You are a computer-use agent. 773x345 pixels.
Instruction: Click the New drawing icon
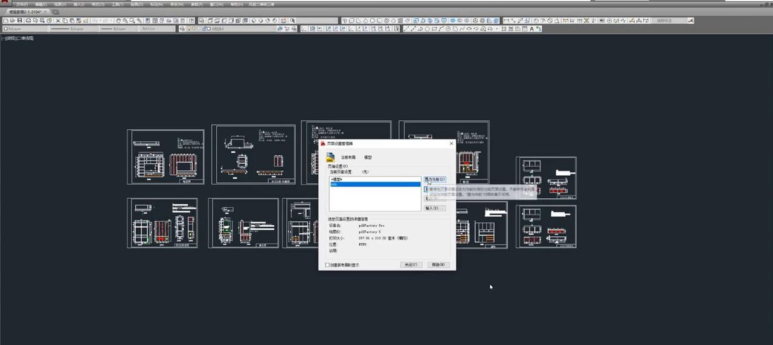point(5,20)
